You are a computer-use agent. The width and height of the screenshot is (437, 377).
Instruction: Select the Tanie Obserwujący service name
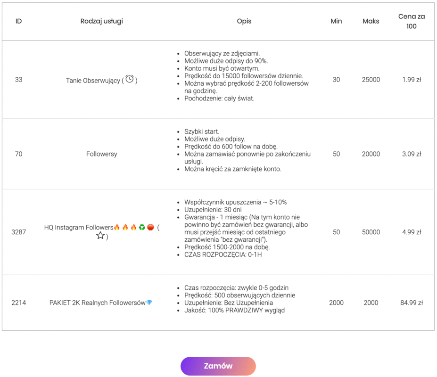pos(93,81)
